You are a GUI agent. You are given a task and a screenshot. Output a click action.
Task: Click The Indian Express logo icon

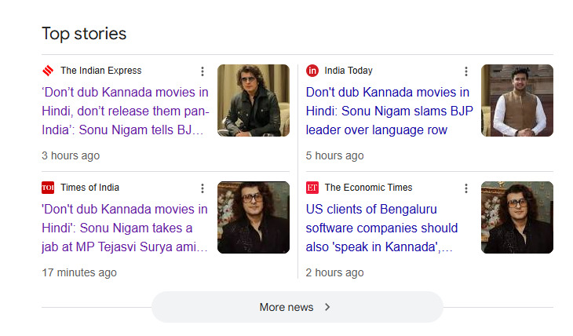pos(48,71)
